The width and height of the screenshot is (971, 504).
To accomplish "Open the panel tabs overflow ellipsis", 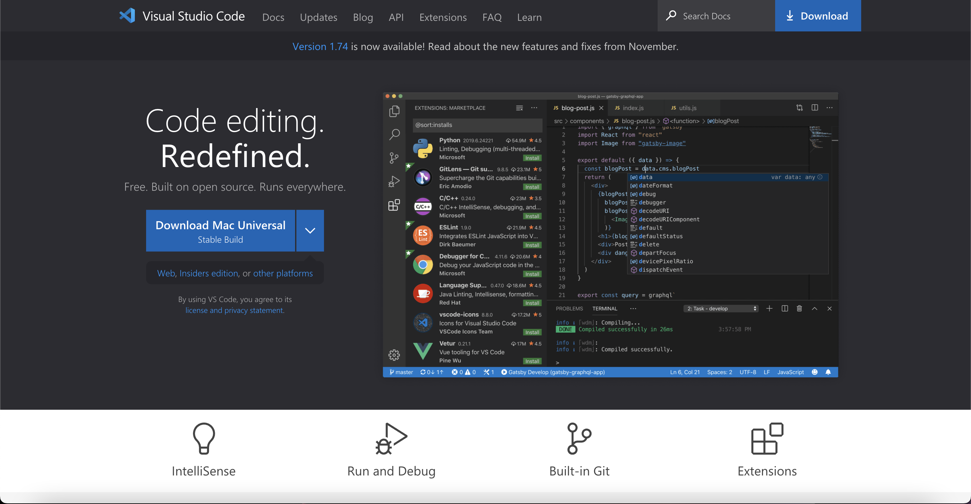I will (633, 308).
